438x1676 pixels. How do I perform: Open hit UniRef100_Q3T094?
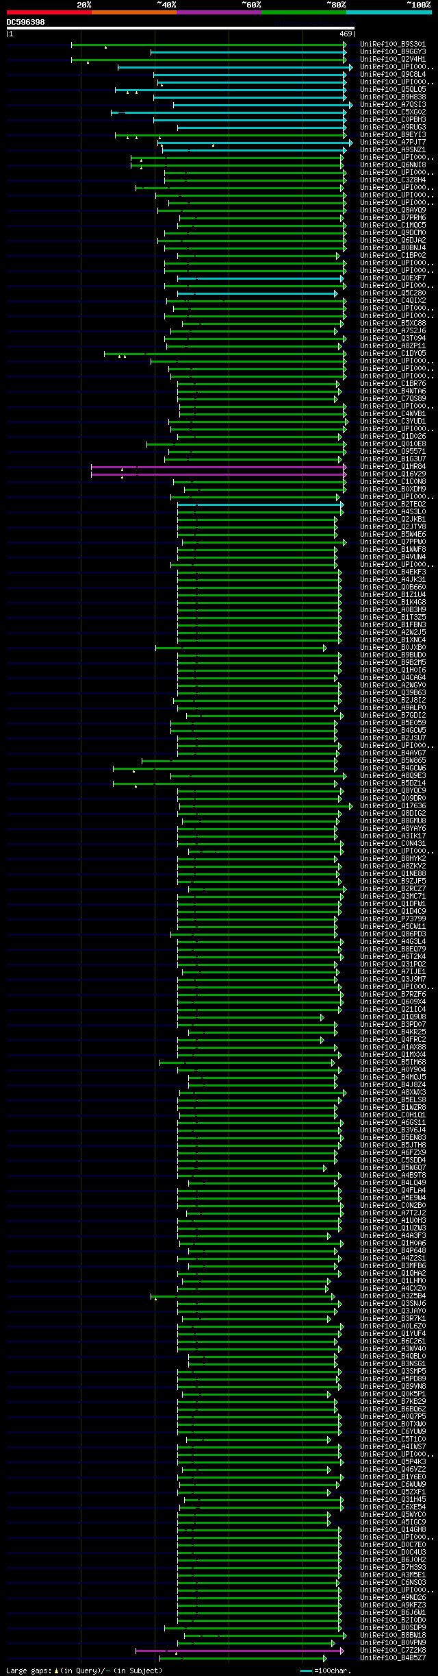tap(393, 339)
